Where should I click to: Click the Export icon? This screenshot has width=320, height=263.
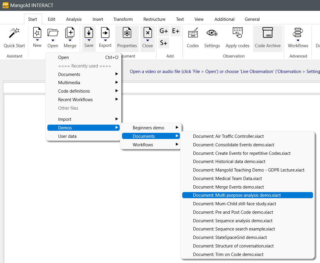[x=105, y=33]
